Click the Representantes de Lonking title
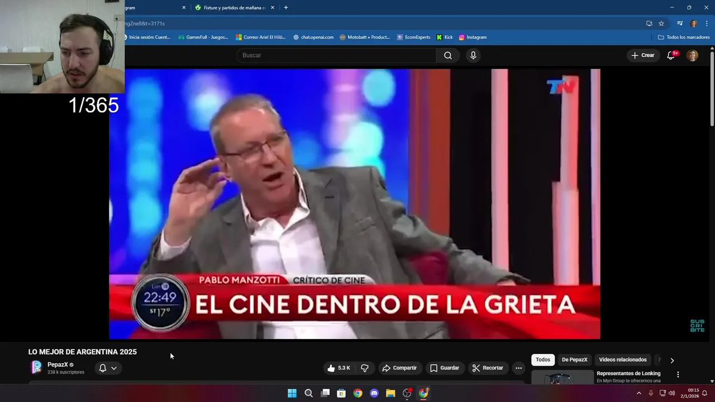 [628, 373]
